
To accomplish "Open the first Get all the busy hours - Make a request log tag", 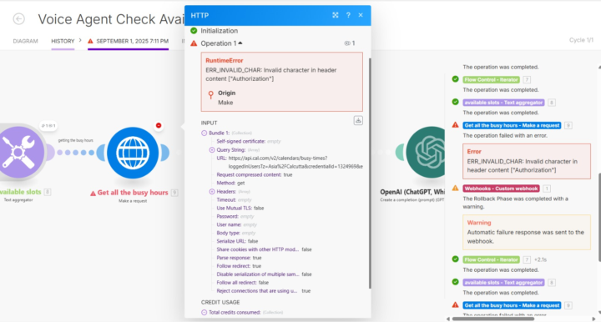I will click(x=512, y=125).
